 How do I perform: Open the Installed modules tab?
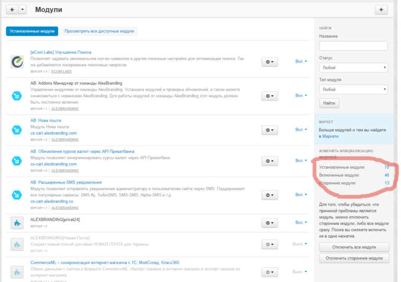[32, 31]
